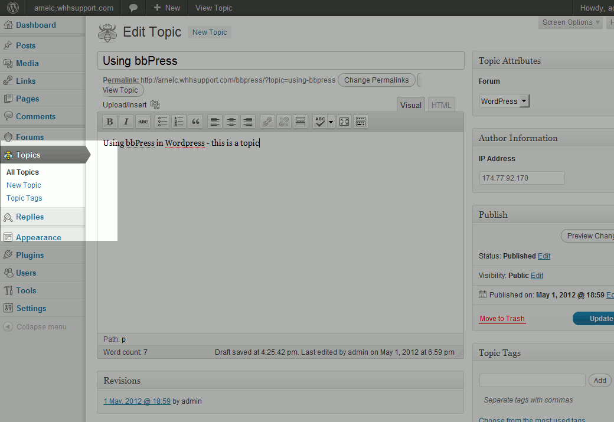Switch to the HTML editor tab
Screen dimensions: 614x422
coord(441,105)
